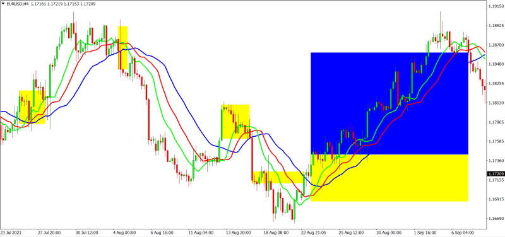This screenshot has width=505, height=237.
Task: Select the large yellow rectangle below the blue one
Action: pos(389,178)
